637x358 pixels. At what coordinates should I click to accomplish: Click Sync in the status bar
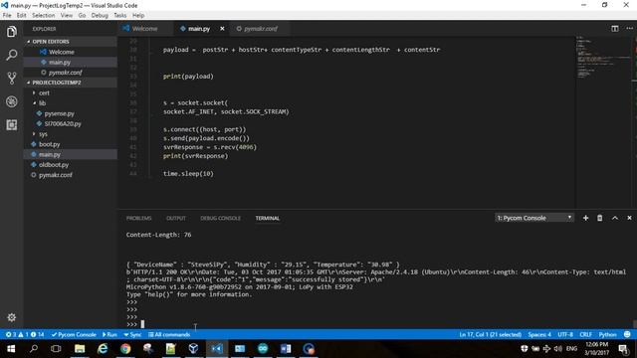(132, 334)
